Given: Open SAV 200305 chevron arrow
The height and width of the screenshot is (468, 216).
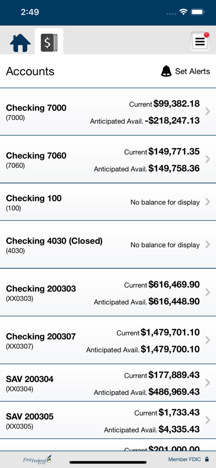Looking at the screenshot, I should [208, 420].
